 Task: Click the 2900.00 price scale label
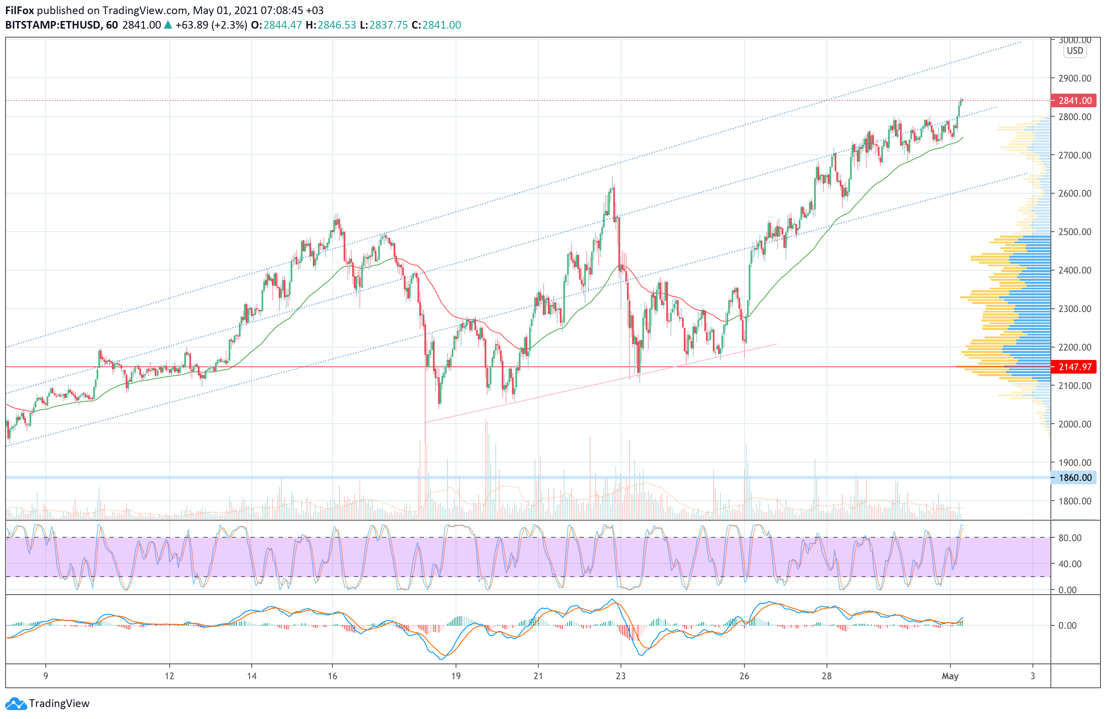point(1074,78)
